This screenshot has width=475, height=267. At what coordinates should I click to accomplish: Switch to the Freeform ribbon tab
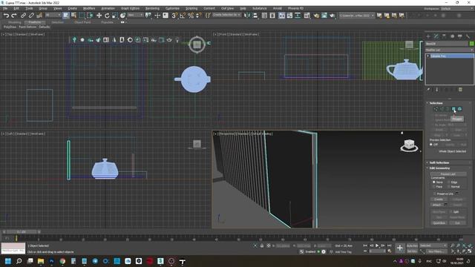35,22
